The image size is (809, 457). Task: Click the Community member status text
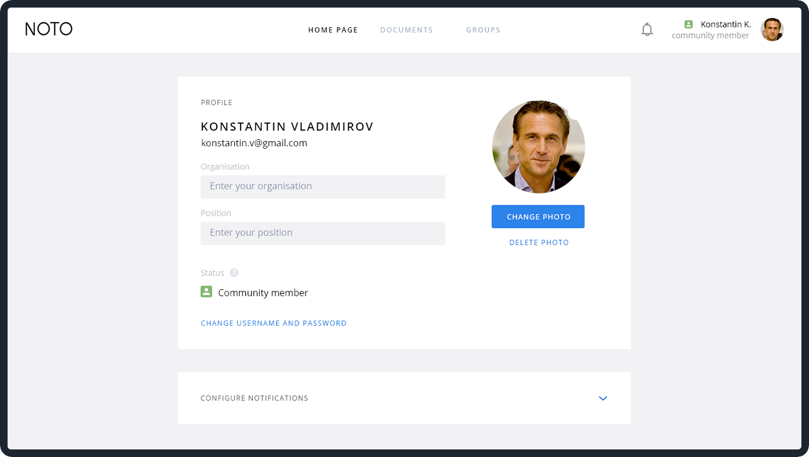tap(263, 293)
